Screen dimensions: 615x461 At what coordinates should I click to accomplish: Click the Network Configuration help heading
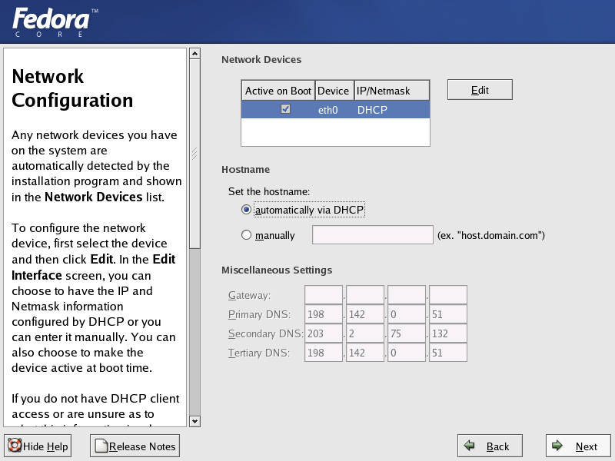pos(72,88)
